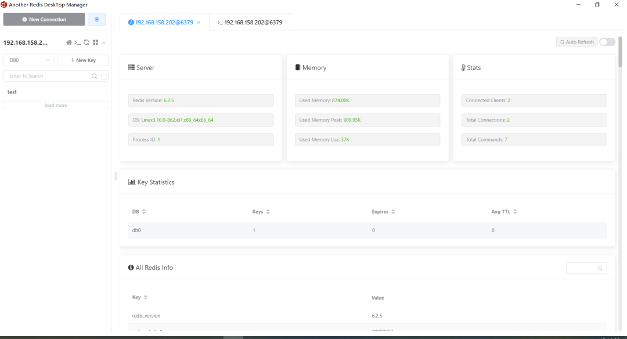The image size is (627, 339).
Task: Click the vertical scrollbar of the main panel
Action: [x=620, y=52]
